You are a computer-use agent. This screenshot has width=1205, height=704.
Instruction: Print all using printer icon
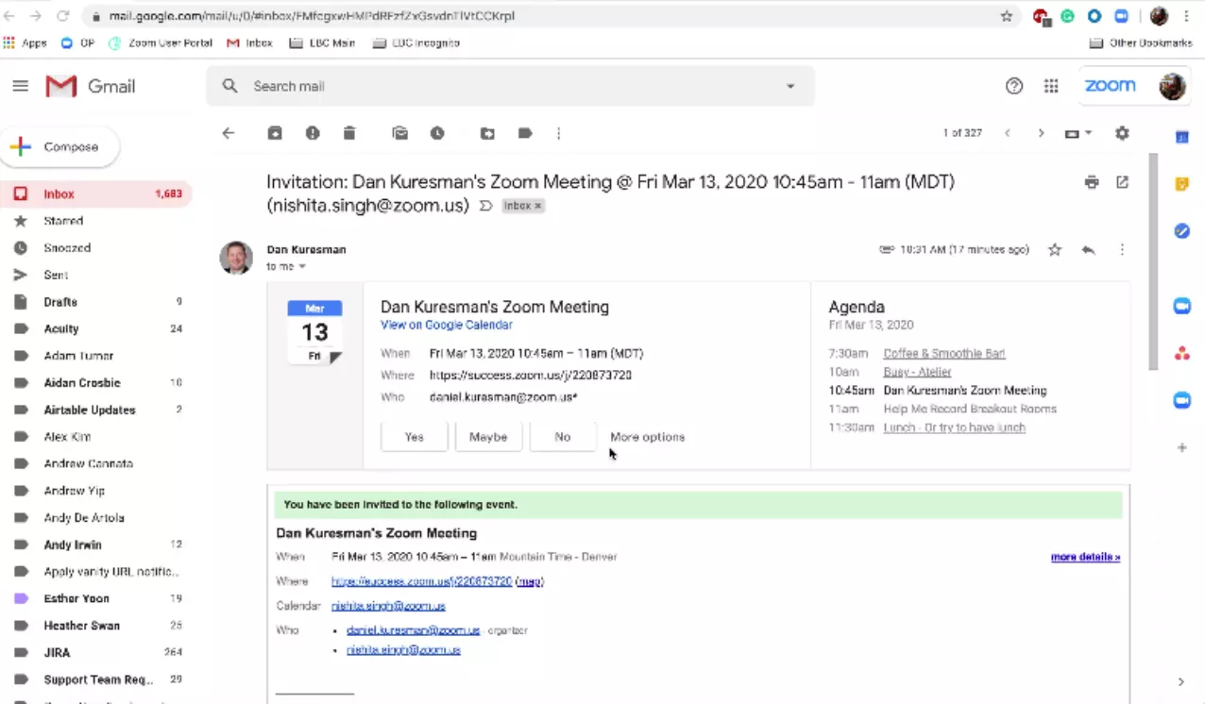point(1092,182)
